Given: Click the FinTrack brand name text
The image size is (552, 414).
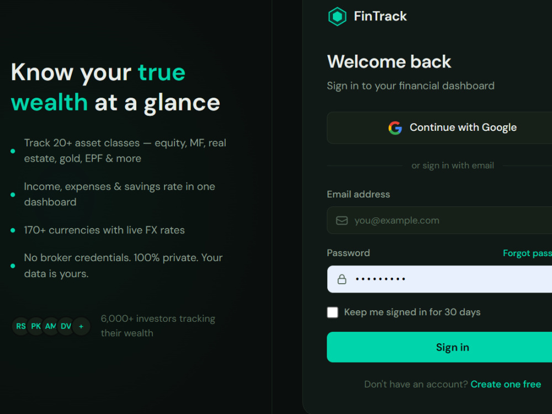Looking at the screenshot, I should click(x=380, y=16).
